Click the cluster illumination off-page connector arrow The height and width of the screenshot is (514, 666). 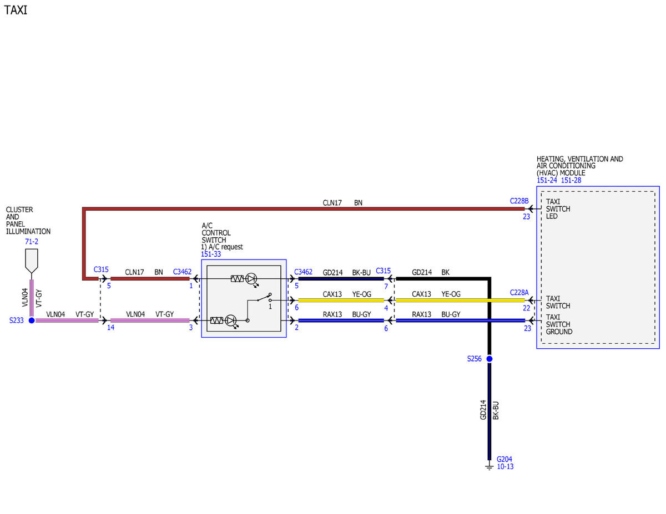click(x=32, y=261)
